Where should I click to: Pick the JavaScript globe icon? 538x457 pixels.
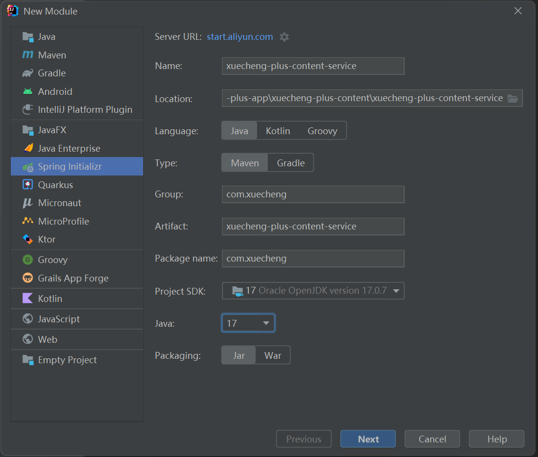click(x=28, y=318)
